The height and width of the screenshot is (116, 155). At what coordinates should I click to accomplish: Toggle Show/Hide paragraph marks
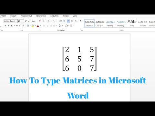(81, 21)
